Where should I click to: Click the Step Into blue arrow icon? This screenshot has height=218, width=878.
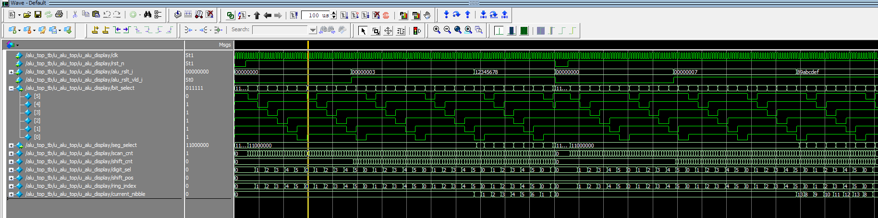tap(446, 15)
